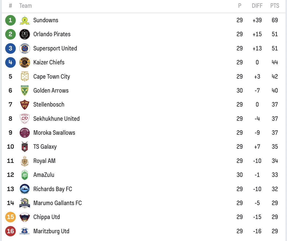Open the Stellenbosch team link

click(x=49, y=104)
